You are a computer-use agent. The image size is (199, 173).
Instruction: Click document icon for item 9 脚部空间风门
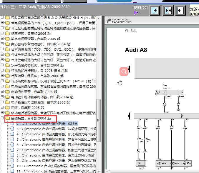coord(12,161)
